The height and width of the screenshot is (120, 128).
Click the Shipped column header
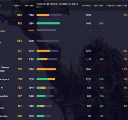(86, 5)
